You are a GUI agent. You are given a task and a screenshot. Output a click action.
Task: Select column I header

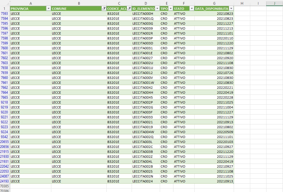point(258,3)
